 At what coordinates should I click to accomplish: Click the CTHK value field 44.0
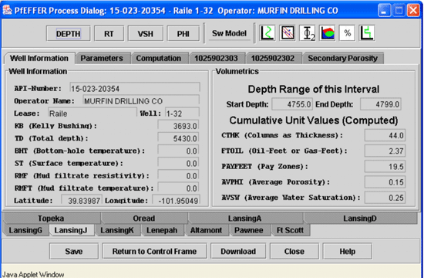[385, 135]
